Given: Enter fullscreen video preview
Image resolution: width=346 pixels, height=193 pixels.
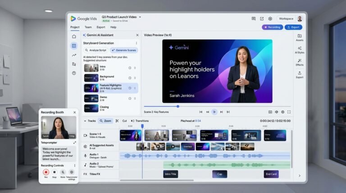Looking at the screenshot, I should pyautogui.click(x=289, y=112).
